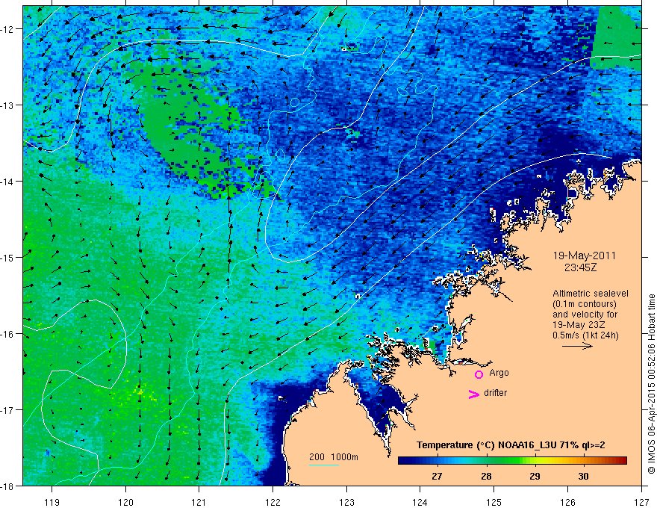The height and width of the screenshot is (508, 657).
Task: Click longitude label 122 on bottom axis
Action: pyautogui.click(x=273, y=502)
